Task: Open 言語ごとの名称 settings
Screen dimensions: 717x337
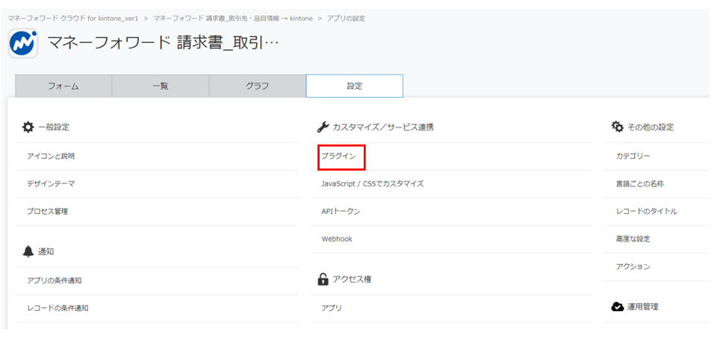Action: (x=640, y=184)
